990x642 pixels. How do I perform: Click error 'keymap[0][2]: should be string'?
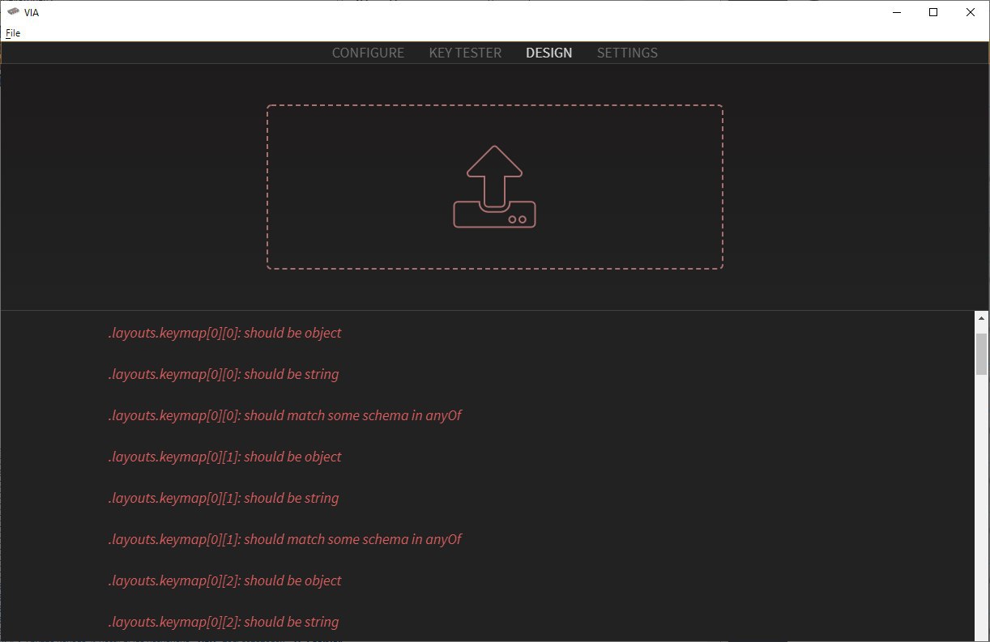[224, 622]
